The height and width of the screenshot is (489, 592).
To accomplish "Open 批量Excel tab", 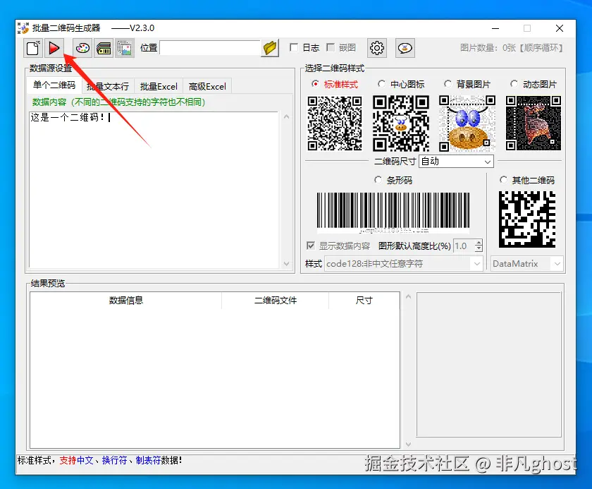I will coord(159,87).
